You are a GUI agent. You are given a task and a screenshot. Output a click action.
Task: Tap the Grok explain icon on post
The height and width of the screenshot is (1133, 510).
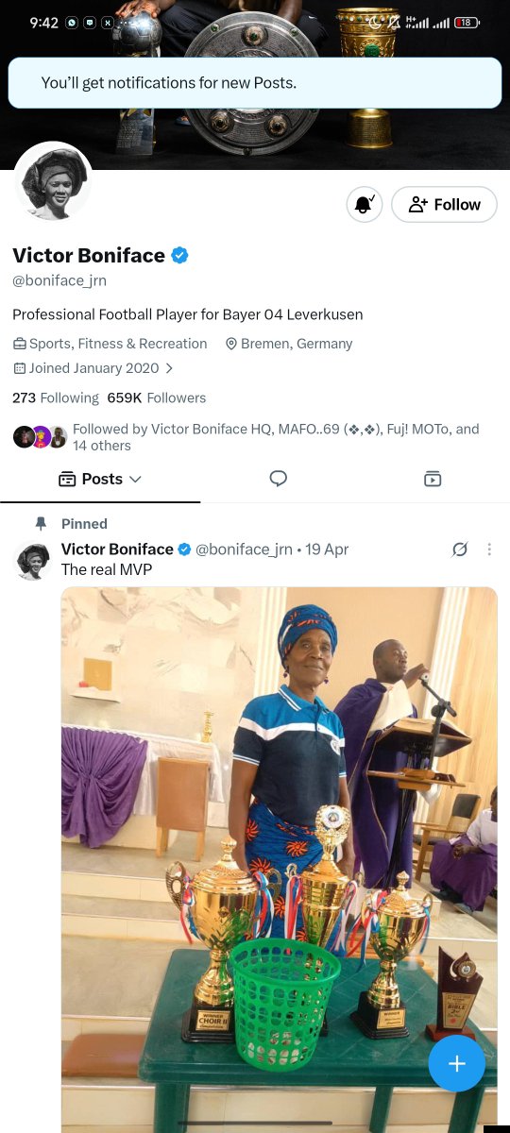[x=460, y=550]
